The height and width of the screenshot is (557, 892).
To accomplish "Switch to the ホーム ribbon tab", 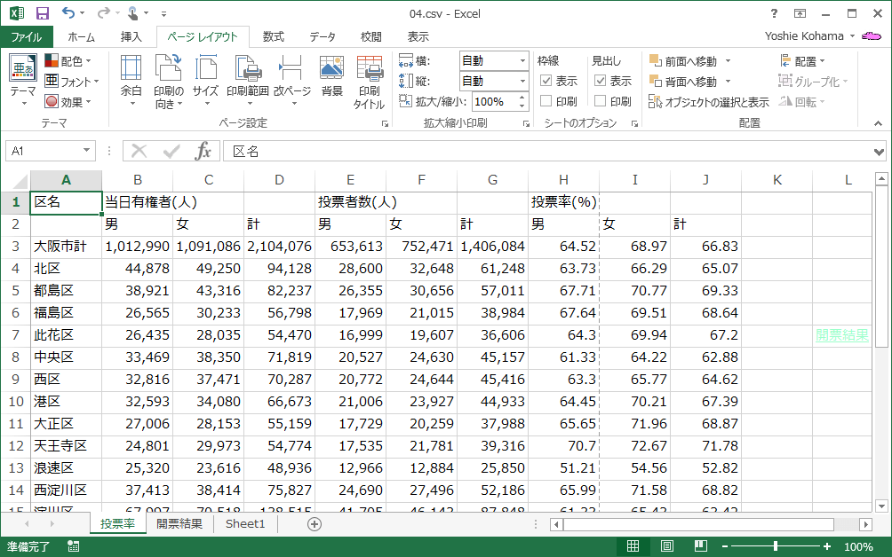I will click(x=82, y=37).
